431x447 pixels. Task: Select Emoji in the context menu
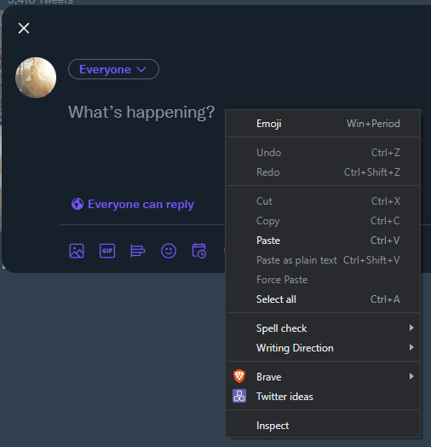tap(323, 124)
